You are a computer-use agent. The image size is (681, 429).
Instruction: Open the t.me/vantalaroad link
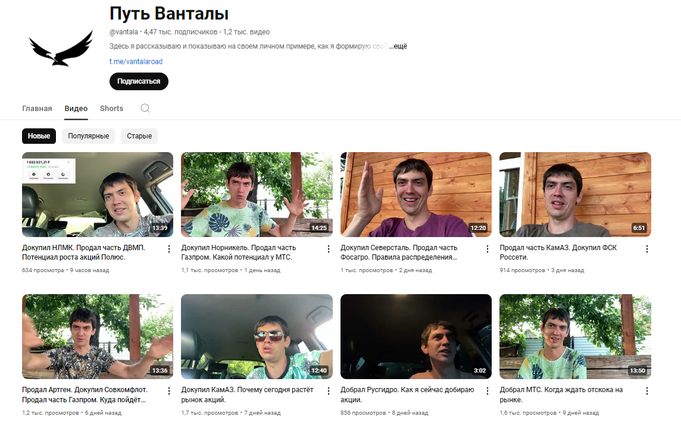click(136, 62)
